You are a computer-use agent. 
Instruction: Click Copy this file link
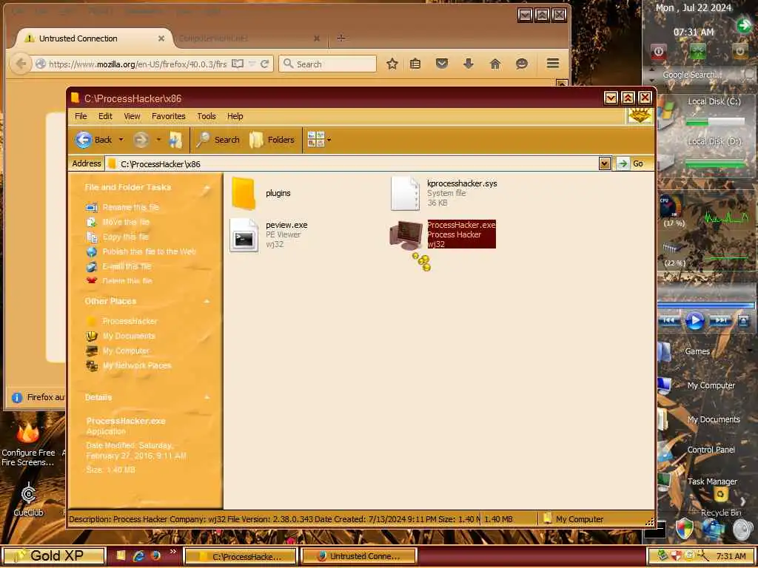click(x=125, y=237)
